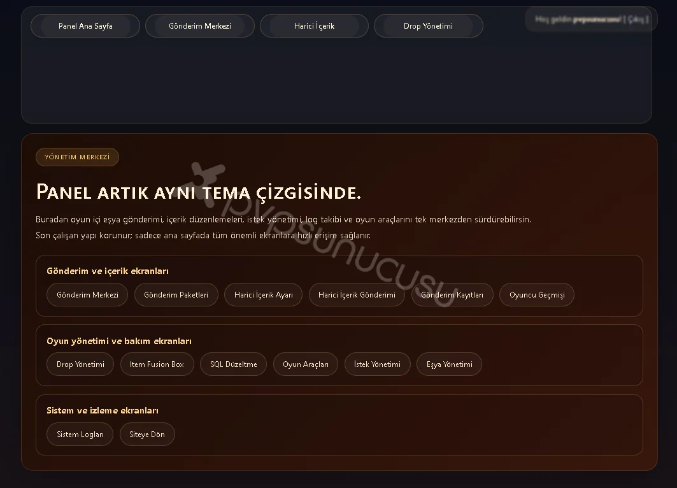Open Gönderim Paketleri
The height and width of the screenshot is (488, 677).
pos(176,295)
